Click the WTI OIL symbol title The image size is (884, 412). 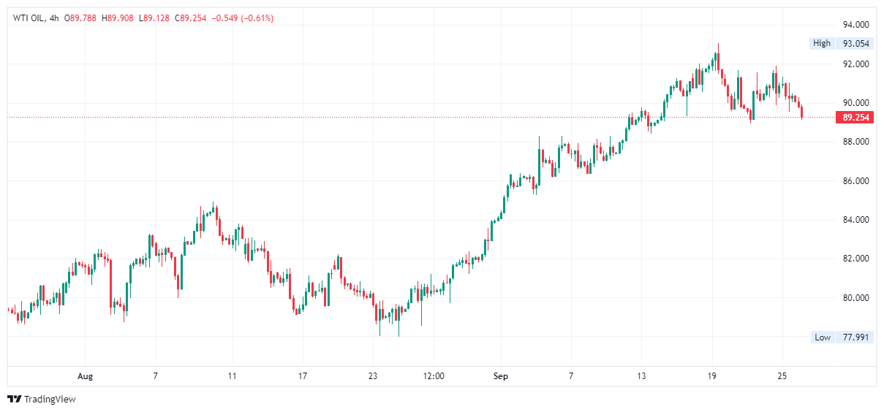[30, 18]
